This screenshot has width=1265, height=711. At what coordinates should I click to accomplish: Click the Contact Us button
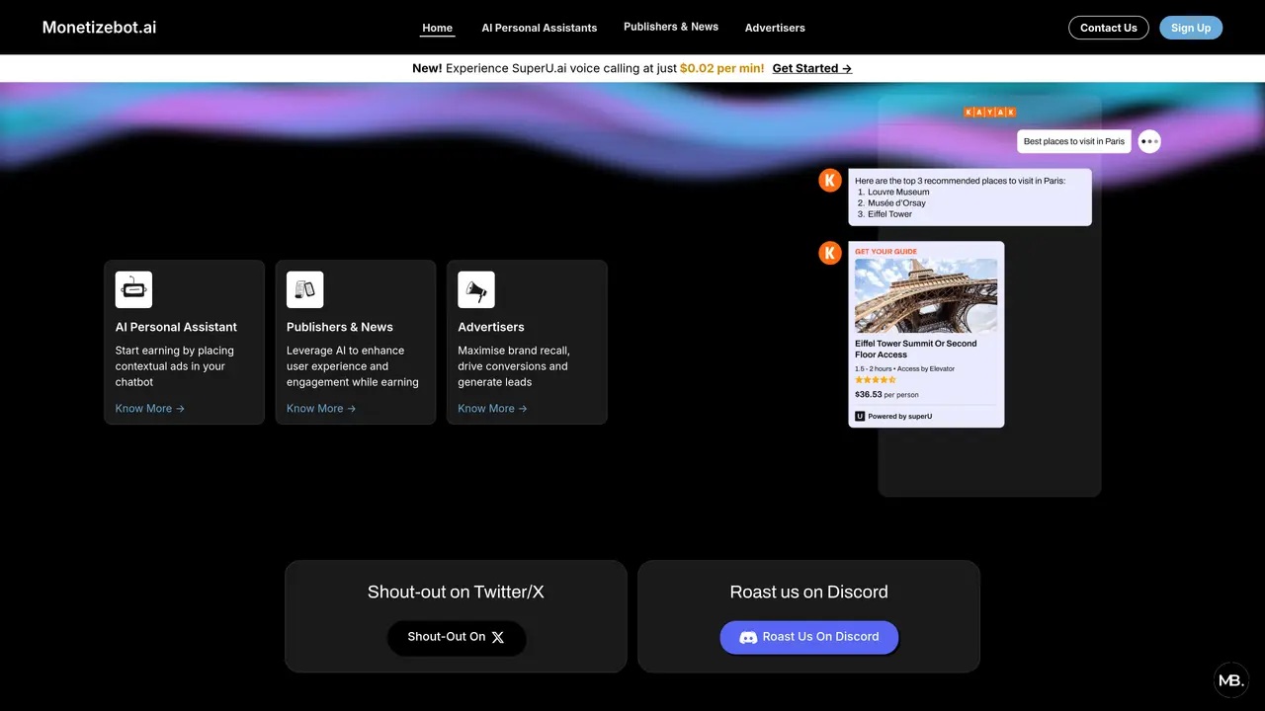point(1108,28)
